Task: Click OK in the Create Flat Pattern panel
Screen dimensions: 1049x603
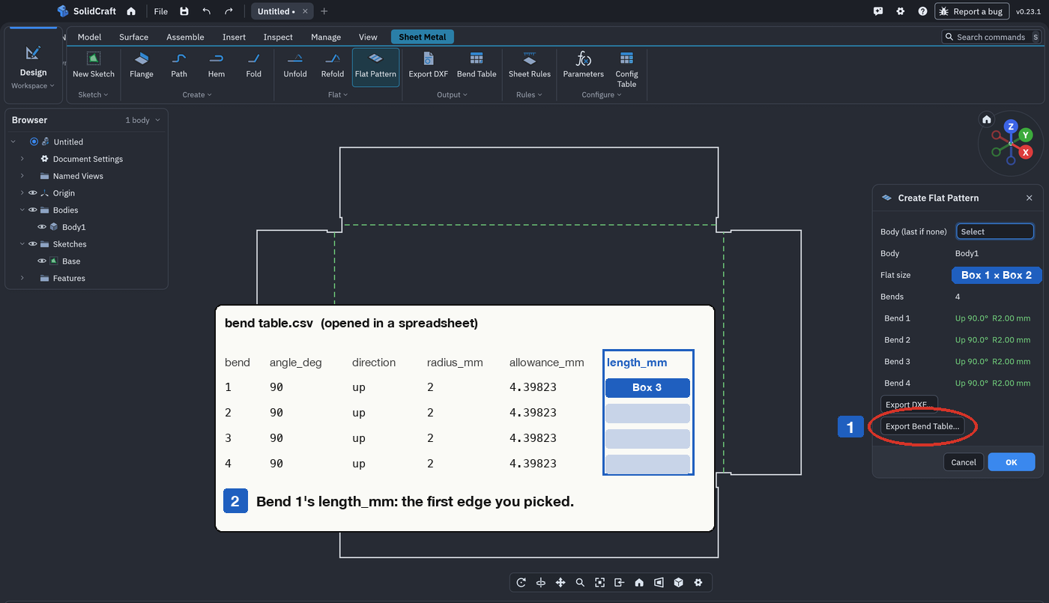Action: pyautogui.click(x=1011, y=462)
